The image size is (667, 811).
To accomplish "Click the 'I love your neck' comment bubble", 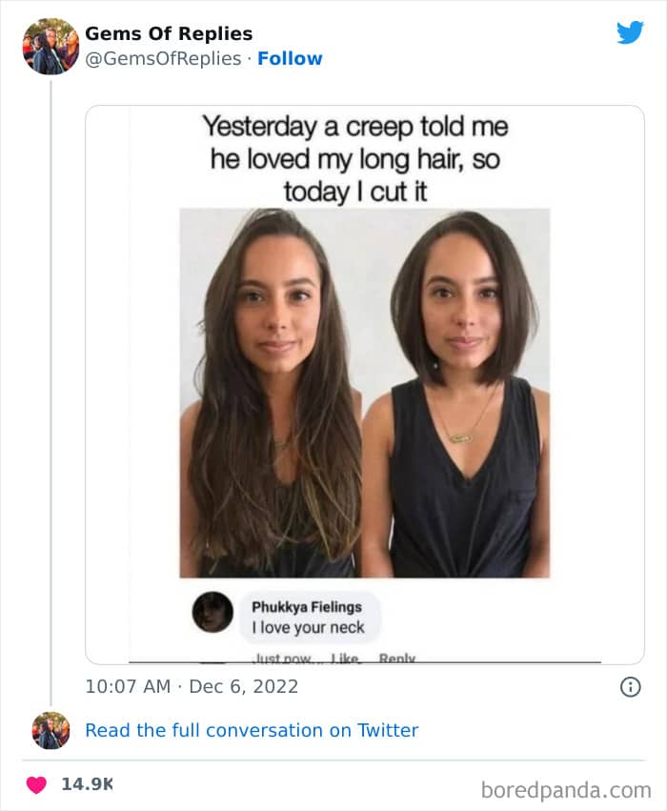I will click(x=308, y=617).
